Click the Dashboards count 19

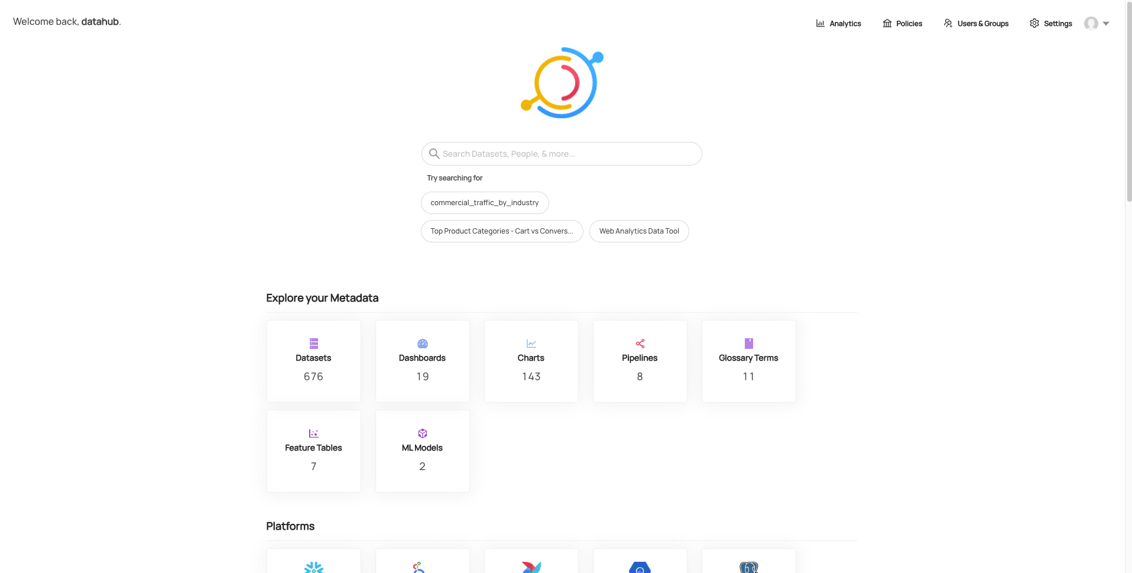click(423, 377)
